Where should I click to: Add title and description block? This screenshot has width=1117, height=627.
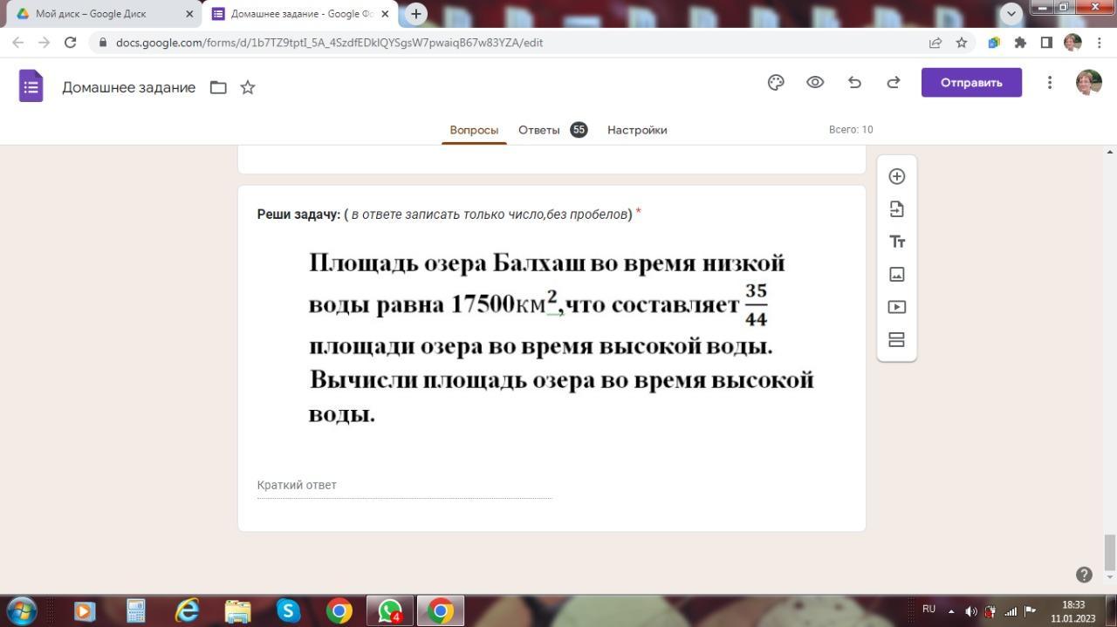click(896, 242)
